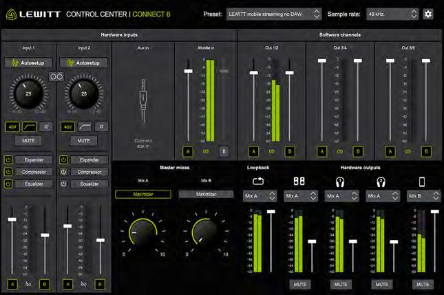Enable 48V phantom power on Input 2
444x295 pixels.
(x=67, y=127)
